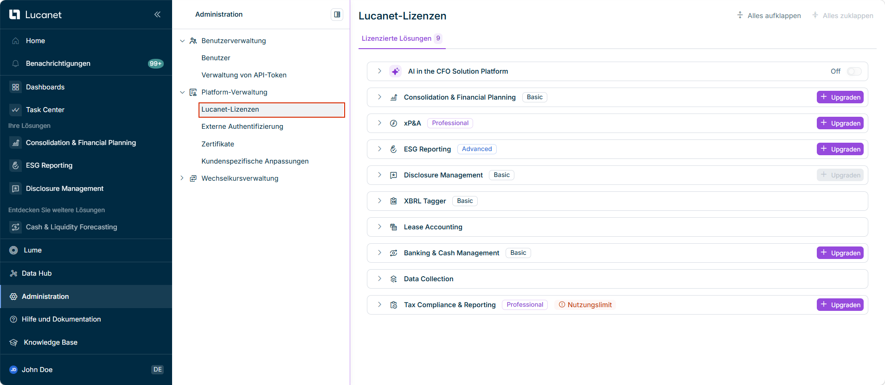Click Alles zuklappen
This screenshot has height=385, width=885.
pos(843,16)
